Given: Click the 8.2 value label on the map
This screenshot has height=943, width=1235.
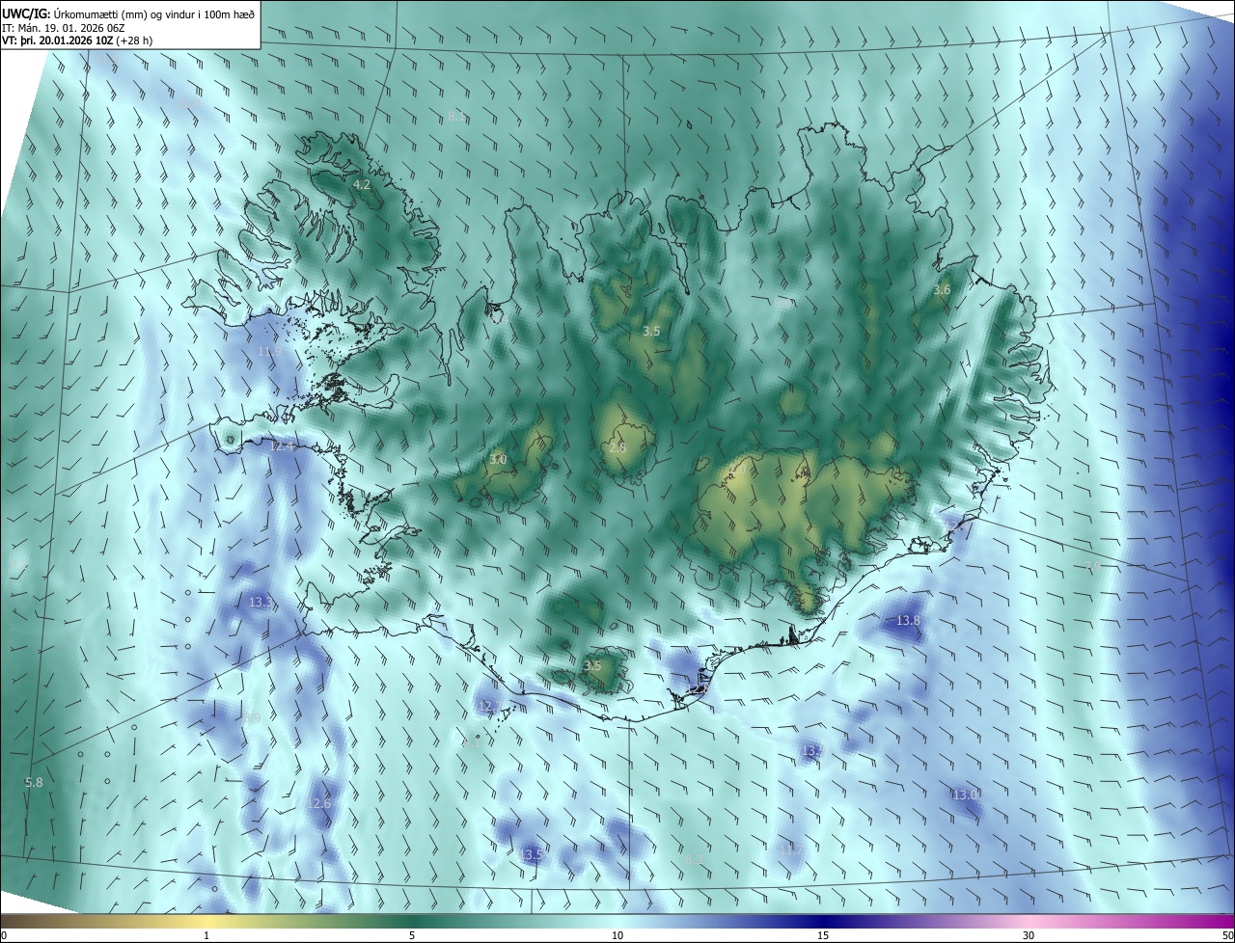Looking at the screenshot, I should click(695, 859).
